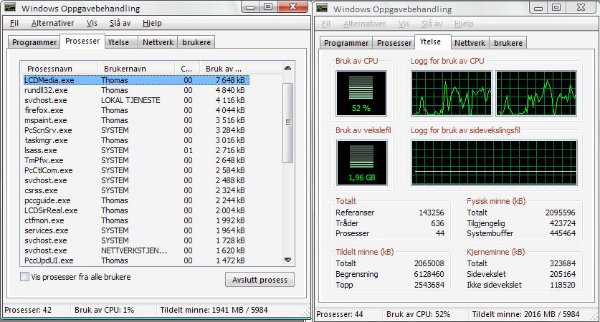This screenshot has width=600, height=322.
Task: Select the PcCtlCom.exe process row
Action: coord(135,170)
